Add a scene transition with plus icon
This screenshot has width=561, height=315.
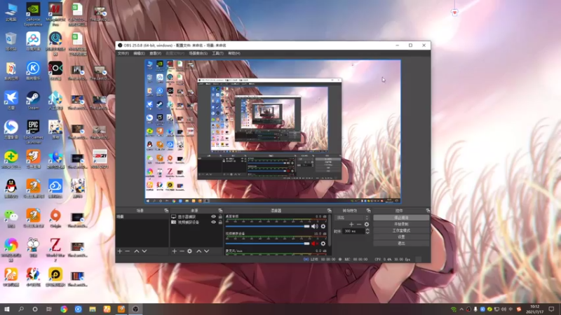click(351, 224)
